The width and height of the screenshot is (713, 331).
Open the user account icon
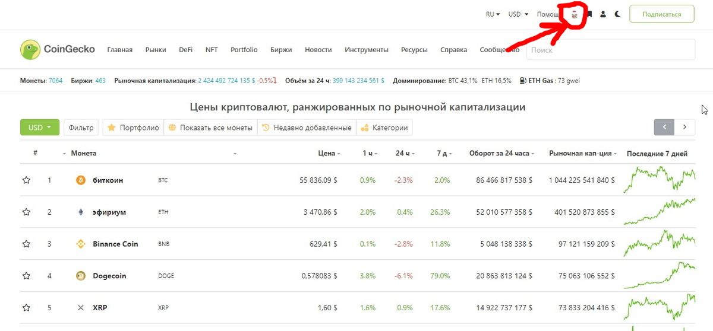coord(603,14)
